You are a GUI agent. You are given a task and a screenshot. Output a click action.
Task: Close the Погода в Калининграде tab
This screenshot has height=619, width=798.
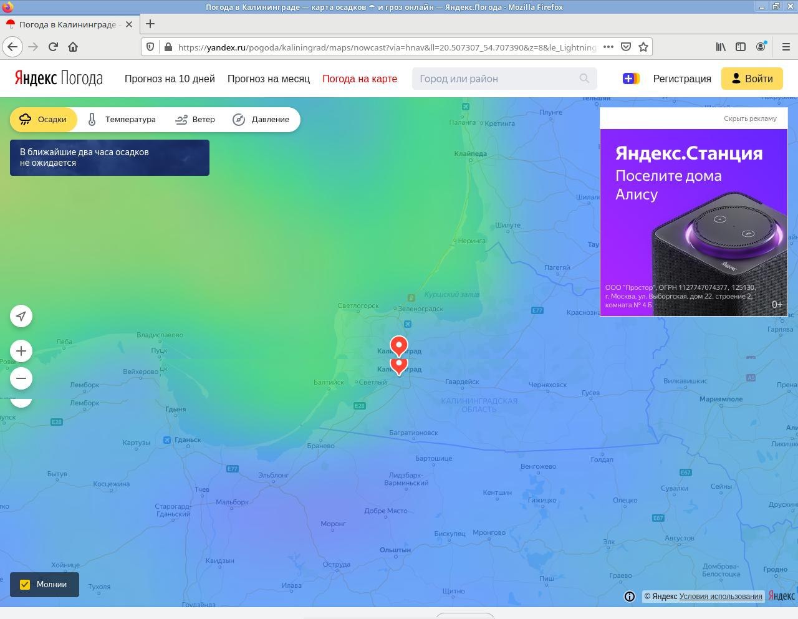pyautogui.click(x=128, y=24)
